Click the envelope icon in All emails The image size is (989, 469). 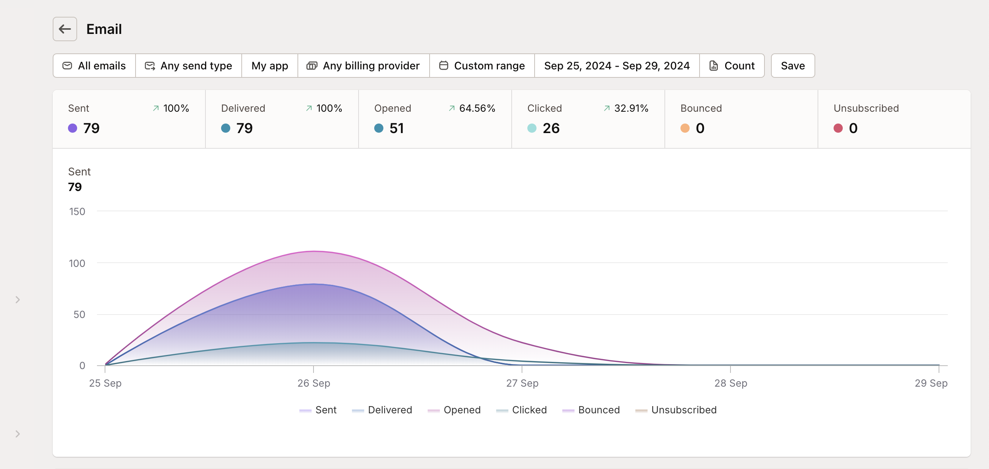[x=67, y=66]
